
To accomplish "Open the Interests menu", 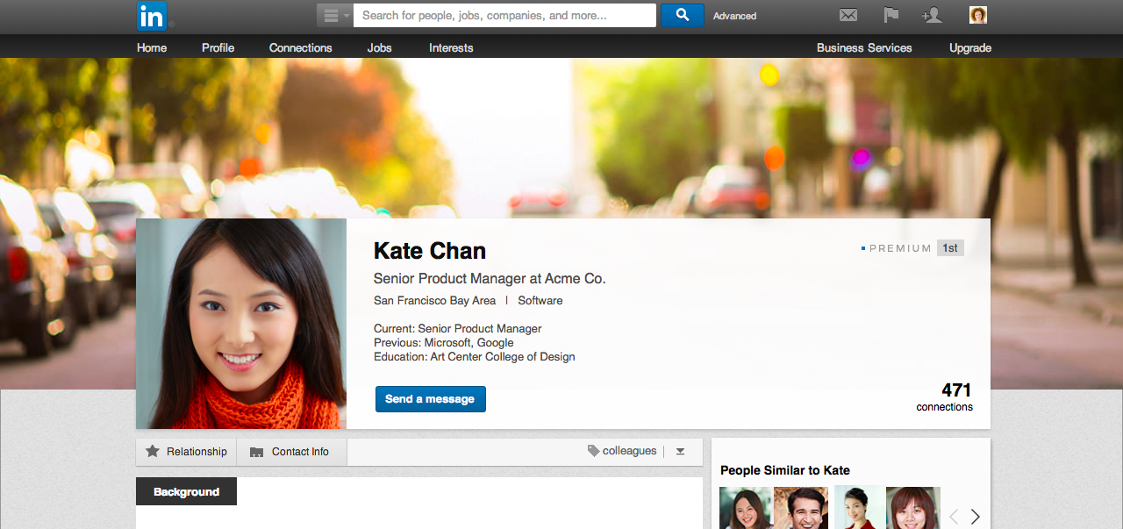I will [x=451, y=47].
